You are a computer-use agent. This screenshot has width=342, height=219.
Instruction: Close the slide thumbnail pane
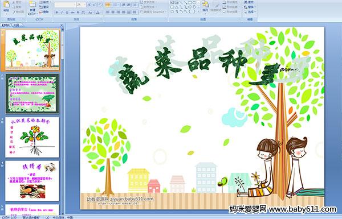(x=62, y=25)
